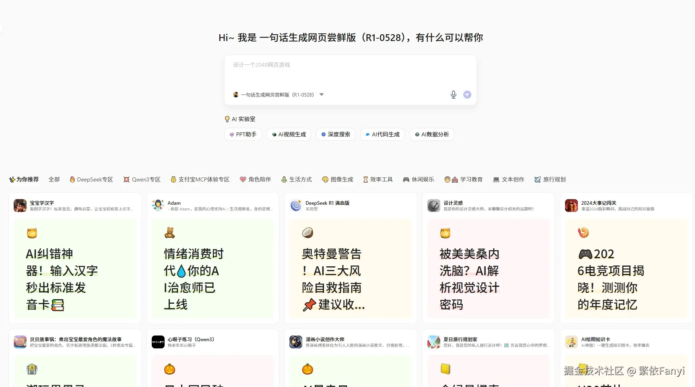695x387 pixels.
Task: Open the PPT助手 shortcut
Action: (243, 134)
